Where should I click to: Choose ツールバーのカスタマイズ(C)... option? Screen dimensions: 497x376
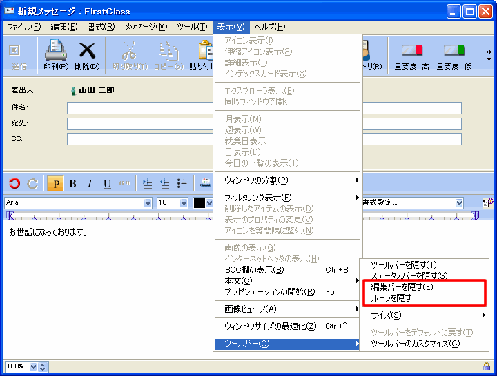[418, 343]
